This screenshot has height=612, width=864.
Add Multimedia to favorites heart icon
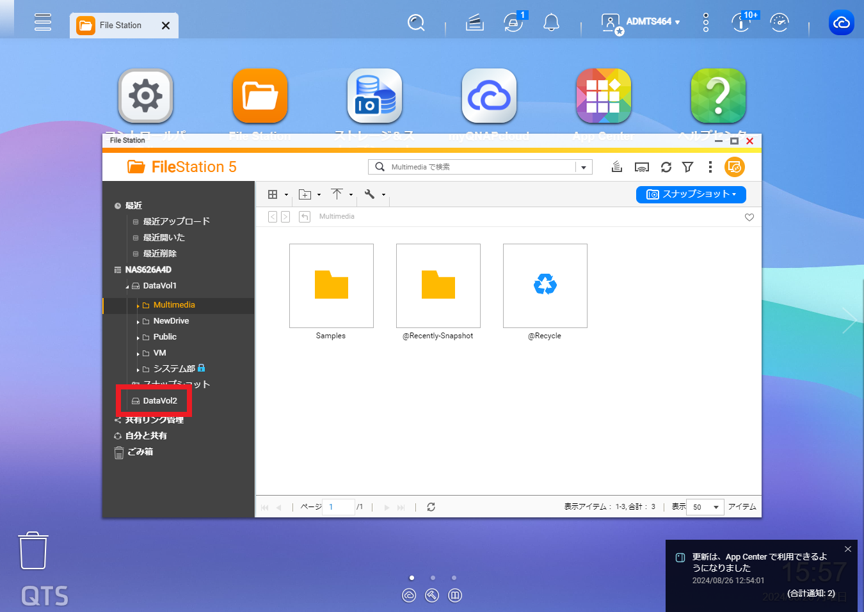749,217
